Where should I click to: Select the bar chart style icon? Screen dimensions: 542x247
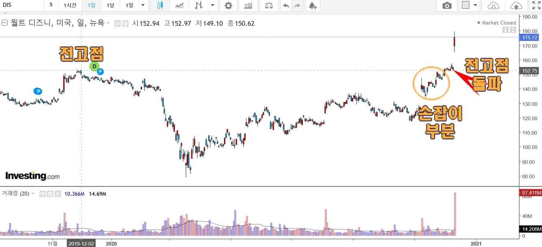point(199,5)
